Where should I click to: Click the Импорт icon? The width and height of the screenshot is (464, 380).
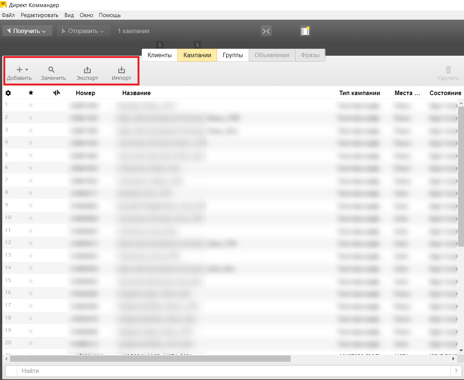tap(121, 70)
